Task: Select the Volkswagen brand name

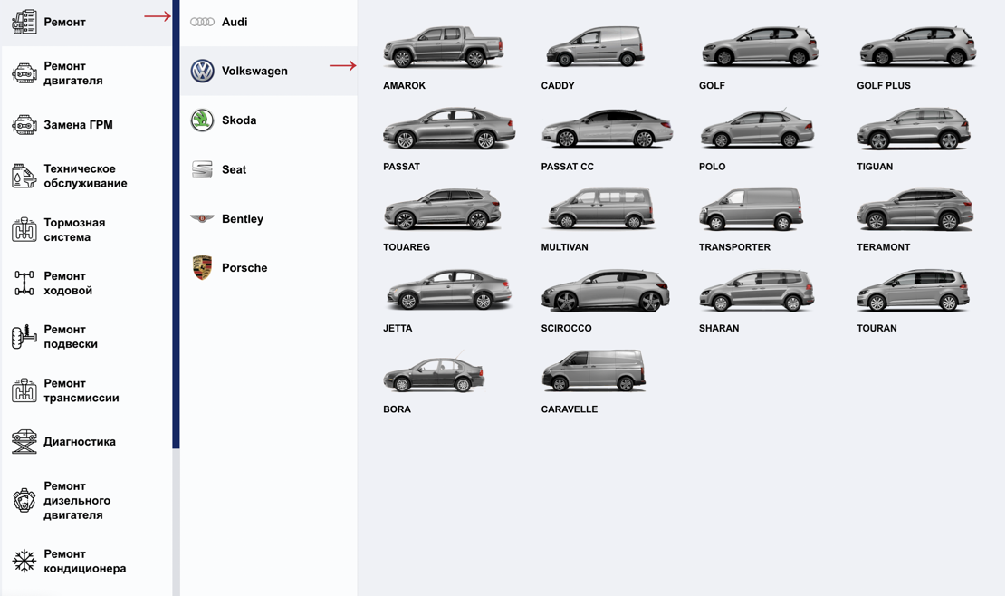Action: click(x=254, y=71)
